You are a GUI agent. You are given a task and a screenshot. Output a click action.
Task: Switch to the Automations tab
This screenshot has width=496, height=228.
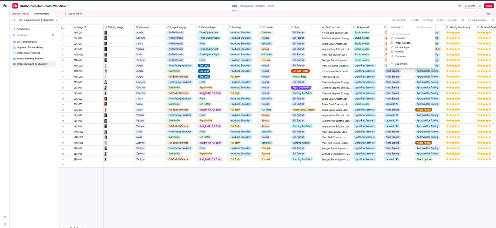point(246,6)
